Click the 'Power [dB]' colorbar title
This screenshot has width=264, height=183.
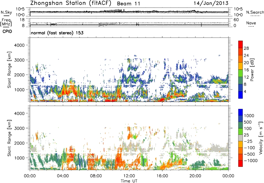tap(252, 70)
